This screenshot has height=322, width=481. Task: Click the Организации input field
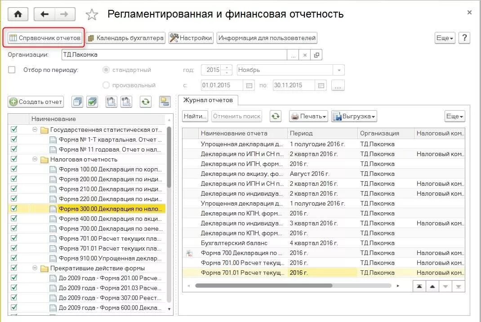174,54
